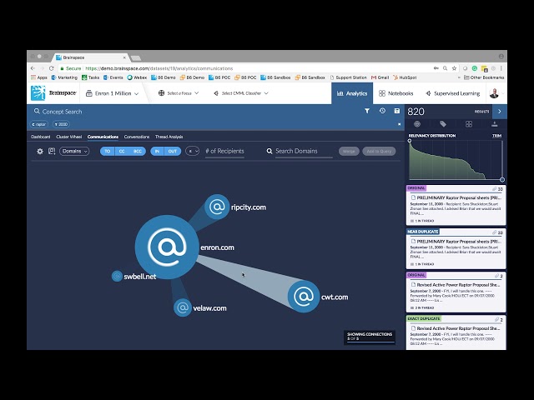Click the Brainspace logo
This screenshot has width=534, height=400.
[x=53, y=92]
